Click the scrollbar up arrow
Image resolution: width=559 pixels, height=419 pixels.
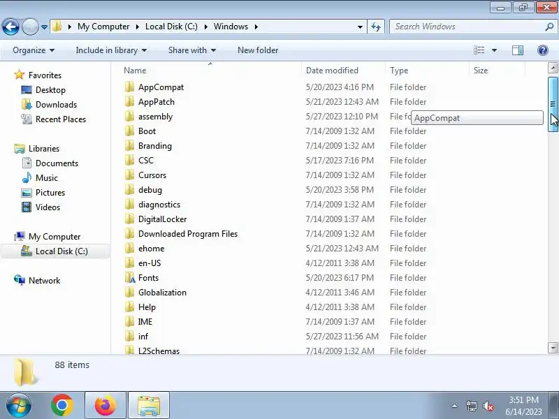553,68
